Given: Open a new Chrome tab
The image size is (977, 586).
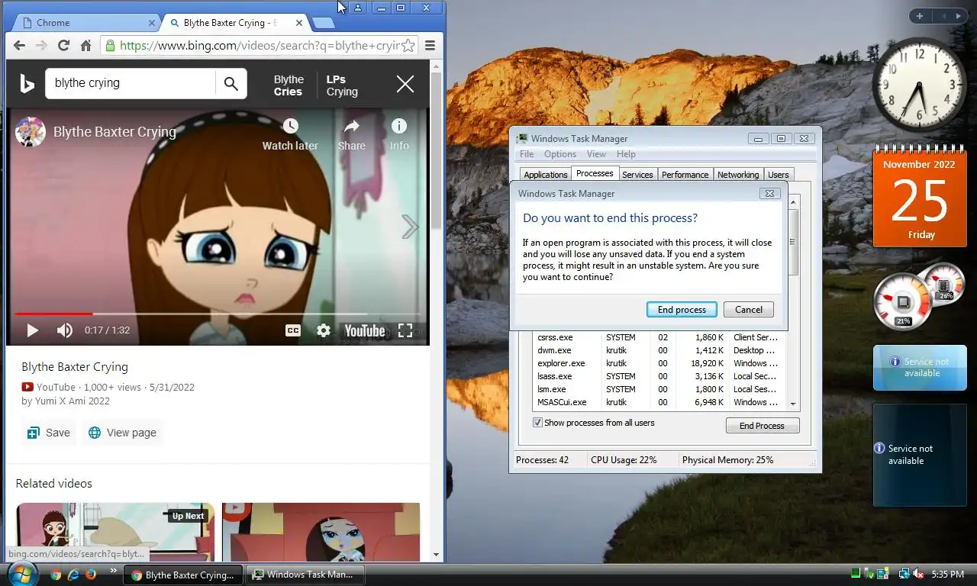Looking at the screenshot, I should coord(324,23).
